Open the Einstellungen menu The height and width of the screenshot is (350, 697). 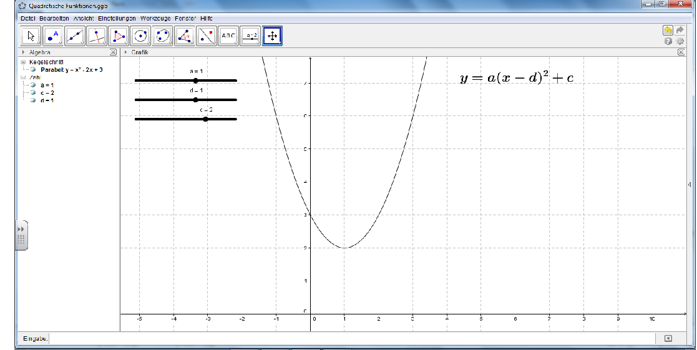pyautogui.click(x=117, y=19)
